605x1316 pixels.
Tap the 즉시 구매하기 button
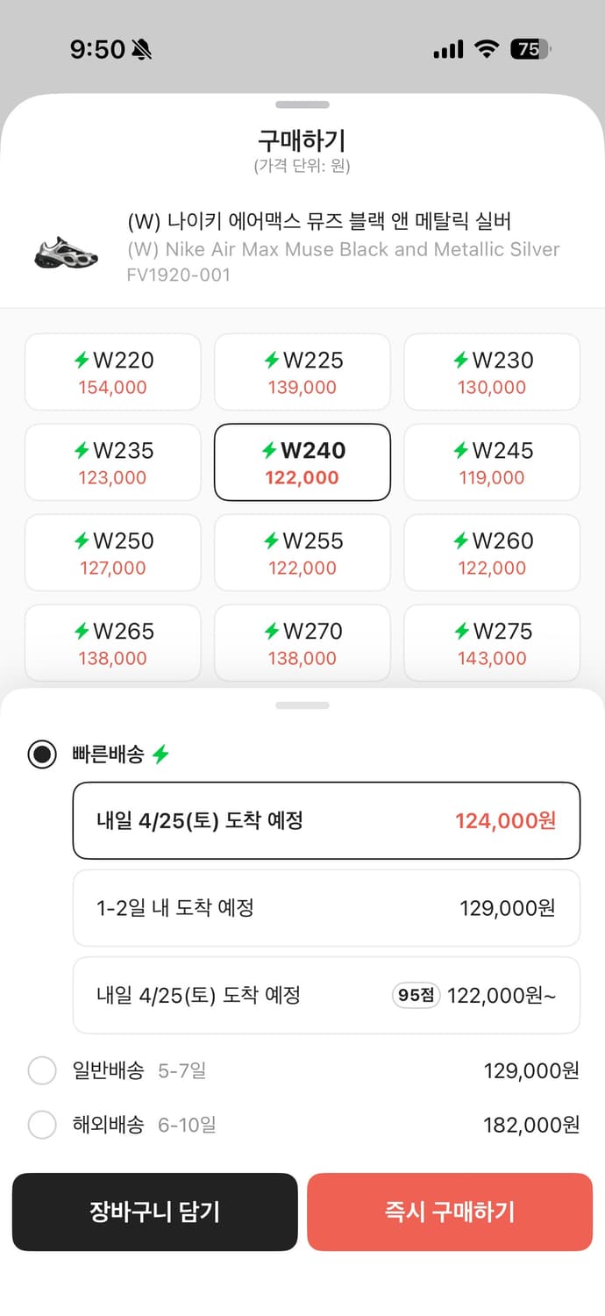click(450, 1212)
